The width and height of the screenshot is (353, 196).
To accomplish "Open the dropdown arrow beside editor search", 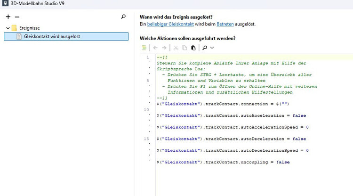I will click(212, 48).
